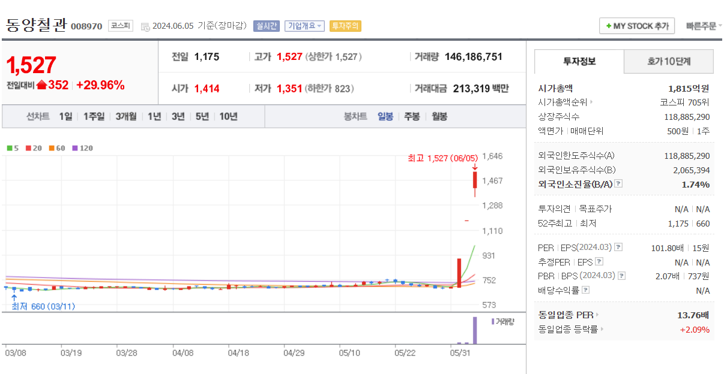Select the 3년 line chart period

click(178, 116)
